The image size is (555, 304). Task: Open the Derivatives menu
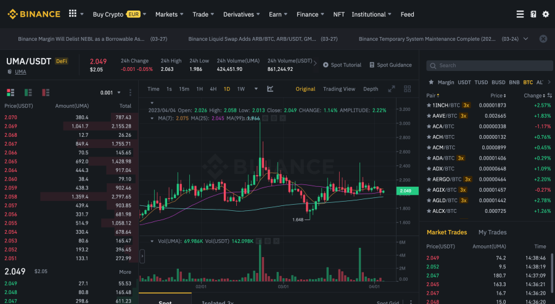(241, 14)
